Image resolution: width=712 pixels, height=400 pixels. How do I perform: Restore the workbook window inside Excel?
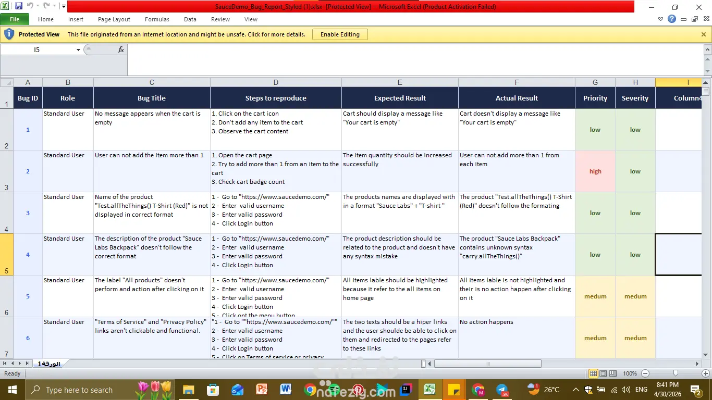tap(695, 19)
